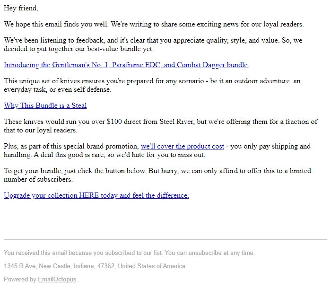
Task: Click the paragraph starting 'We've been listening to feedback'
Action: pyautogui.click(x=153, y=44)
